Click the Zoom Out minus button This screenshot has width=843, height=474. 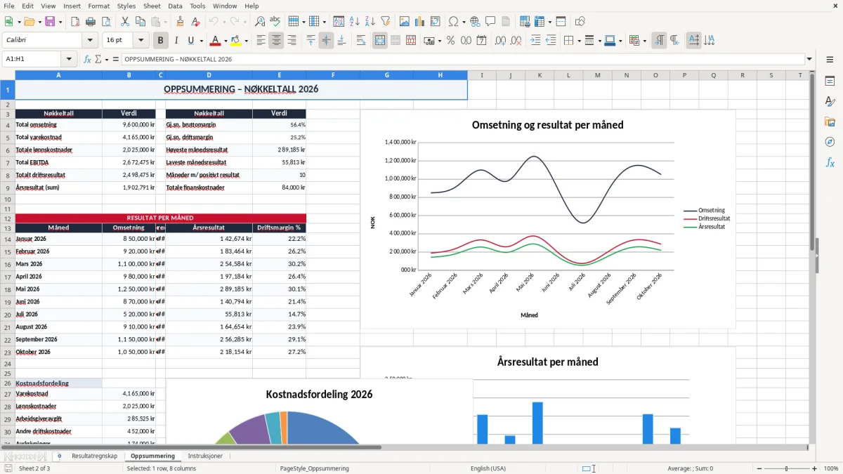[x=758, y=468]
